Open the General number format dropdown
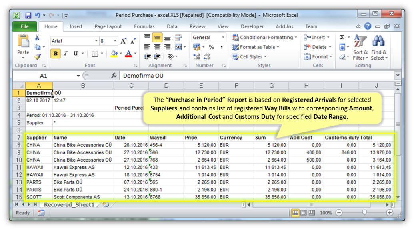 tap(223, 38)
